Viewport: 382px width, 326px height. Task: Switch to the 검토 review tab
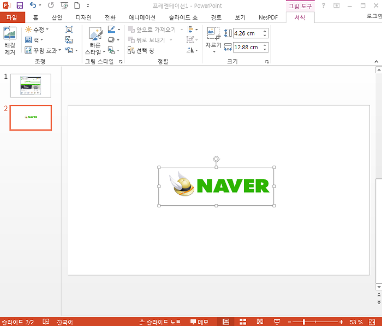(216, 18)
